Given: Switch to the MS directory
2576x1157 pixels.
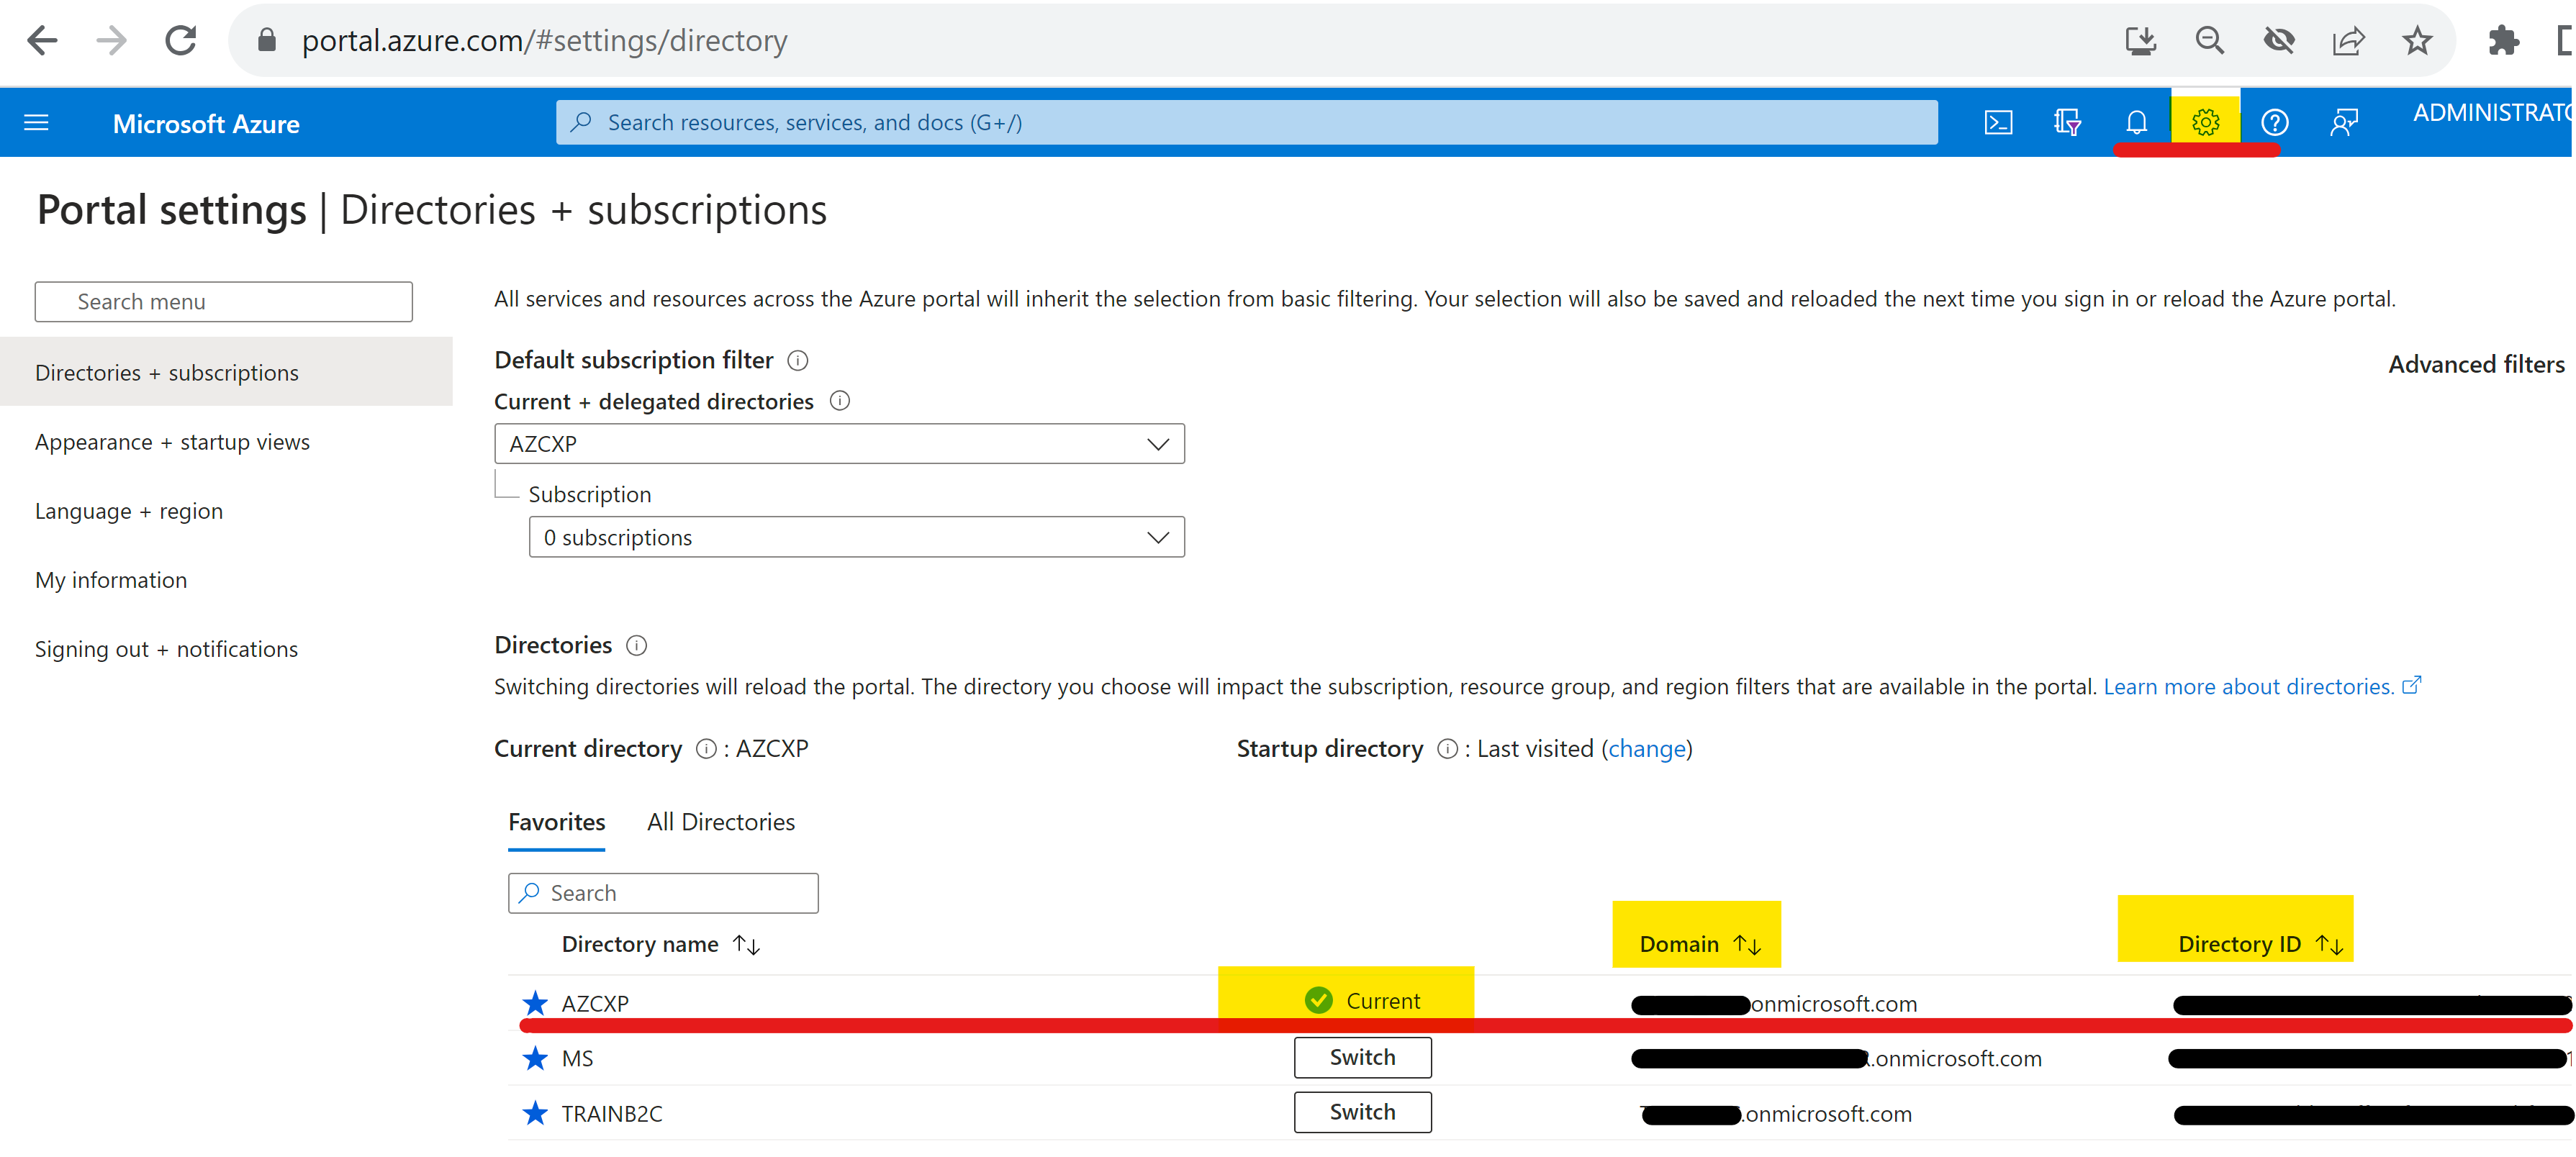Looking at the screenshot, I should coord(1361,1058).
